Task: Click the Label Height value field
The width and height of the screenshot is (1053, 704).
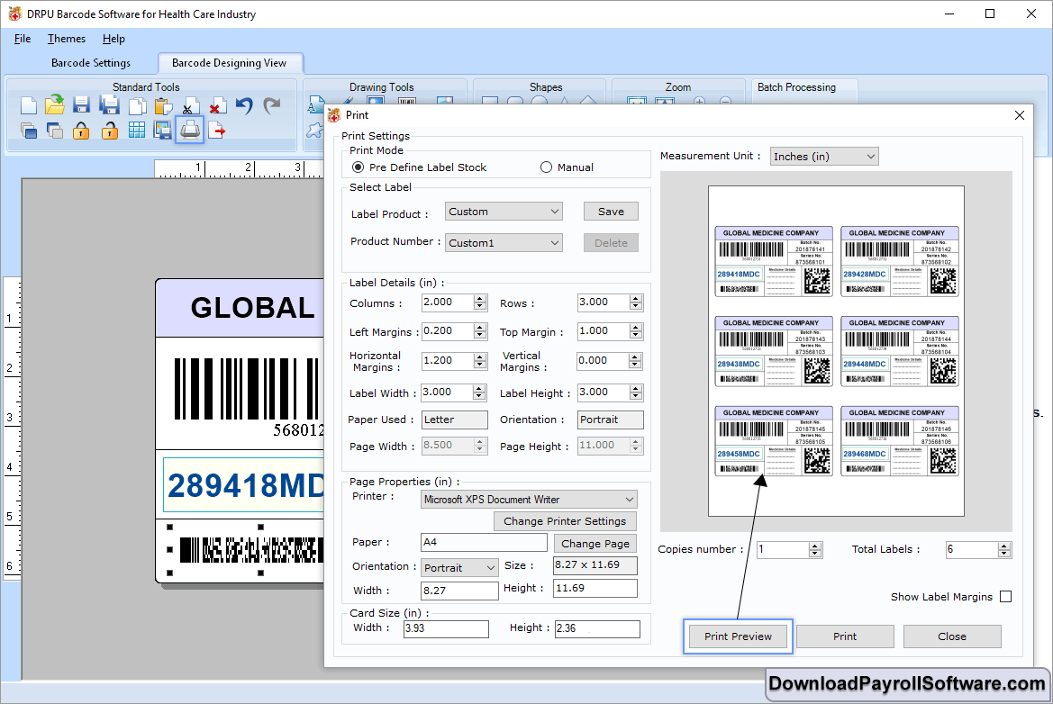Action: point(603,393)
